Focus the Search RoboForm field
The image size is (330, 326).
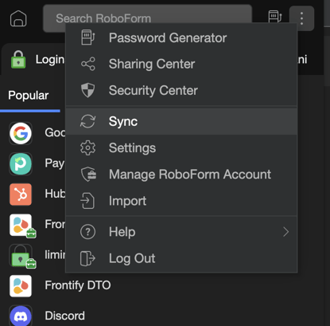coord(147,18)
